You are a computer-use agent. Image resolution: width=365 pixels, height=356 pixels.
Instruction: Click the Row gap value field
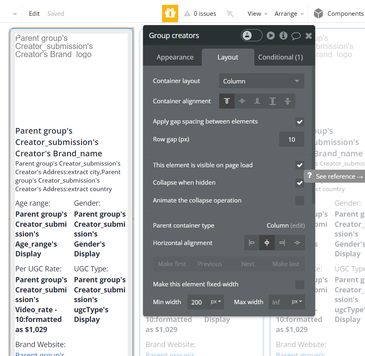click(292, 139)
